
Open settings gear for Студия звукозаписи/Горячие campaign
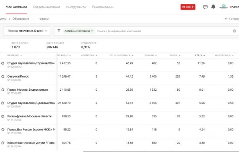point(3,63)
